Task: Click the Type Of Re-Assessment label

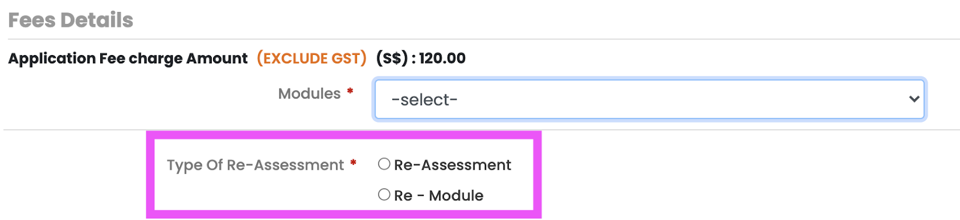Action: [x=256, y=165]
